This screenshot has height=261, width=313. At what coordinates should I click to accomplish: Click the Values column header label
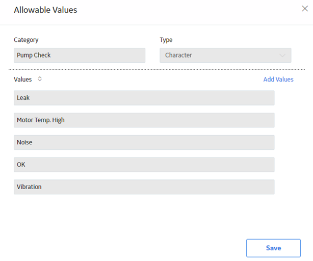click(x=22, y=80)
